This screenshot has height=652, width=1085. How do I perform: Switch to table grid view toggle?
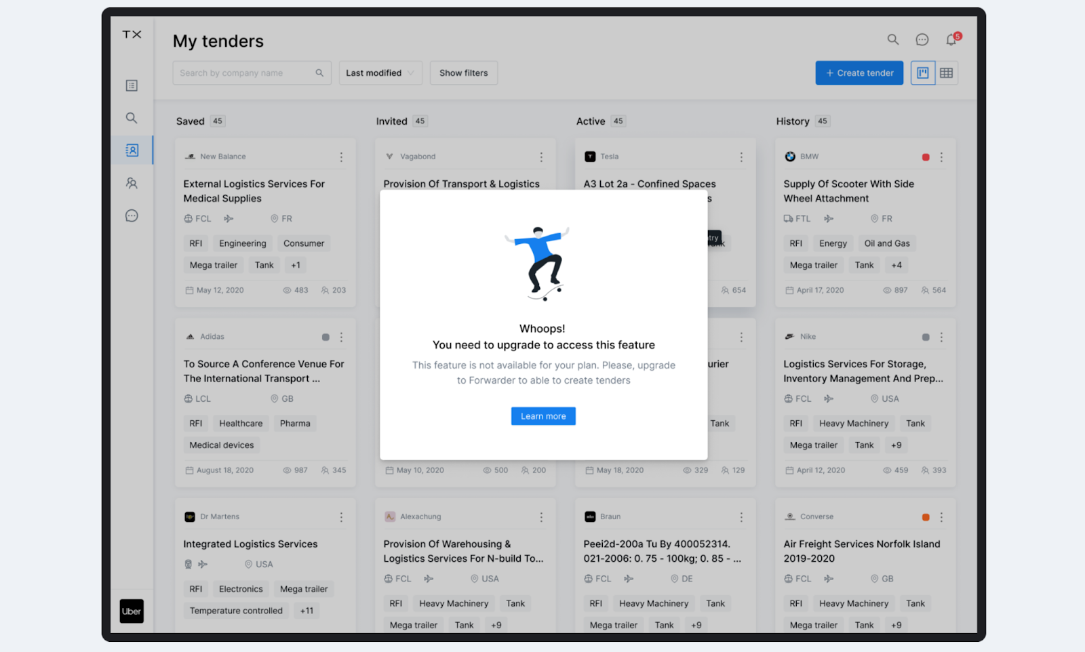tap(947, 73)
